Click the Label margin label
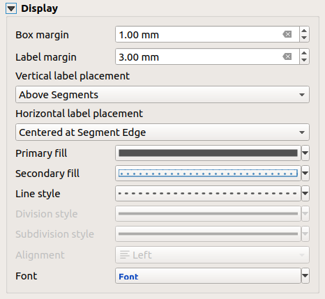This screenshot has height=299, width=325. coord(46,57)
